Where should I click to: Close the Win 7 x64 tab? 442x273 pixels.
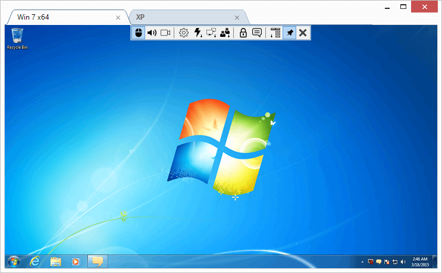click(118, 17)
